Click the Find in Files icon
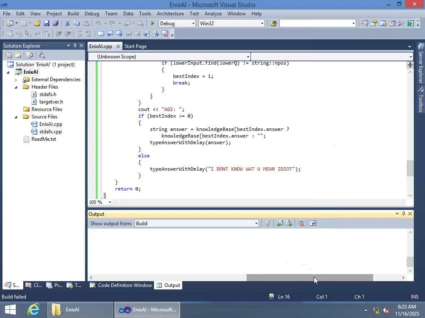 coord(273,23)
